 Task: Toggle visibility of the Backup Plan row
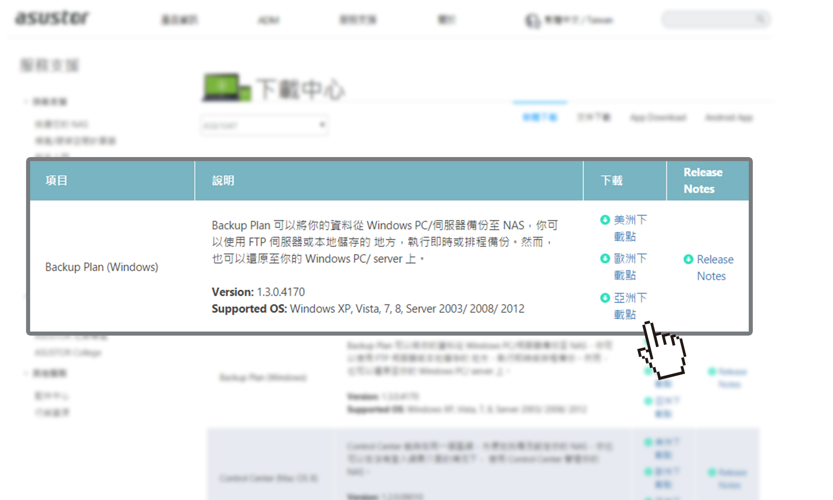coord(102,267)
